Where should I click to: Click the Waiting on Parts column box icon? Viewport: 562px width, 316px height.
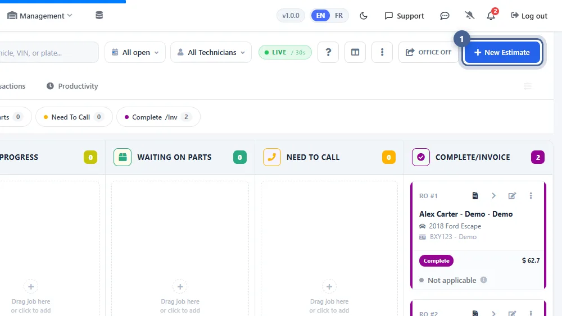[x=123, y=157]
